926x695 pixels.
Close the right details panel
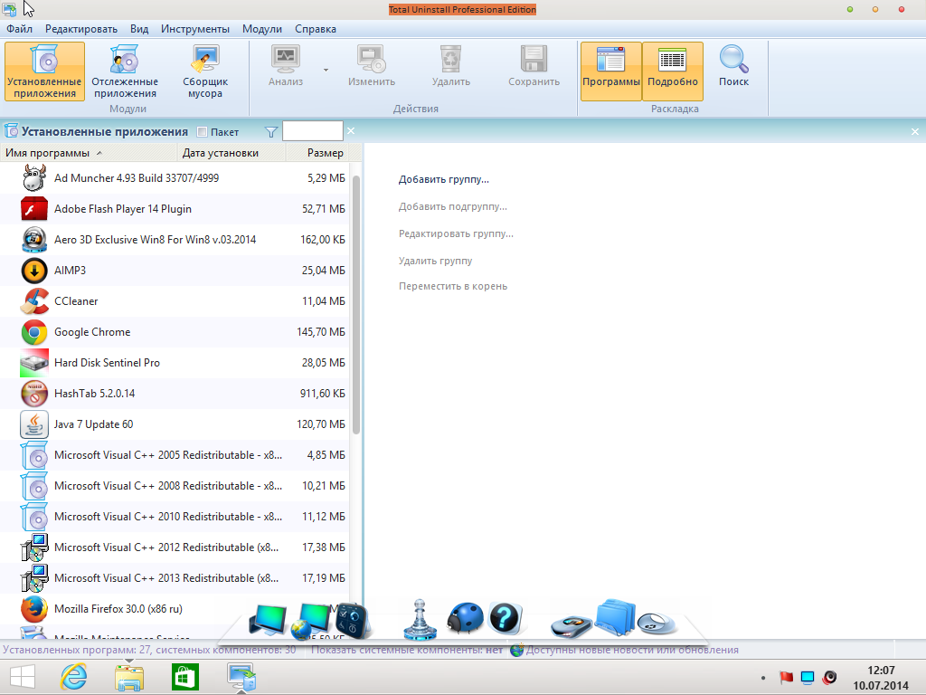pyautogui.click(x=915, y=132)
